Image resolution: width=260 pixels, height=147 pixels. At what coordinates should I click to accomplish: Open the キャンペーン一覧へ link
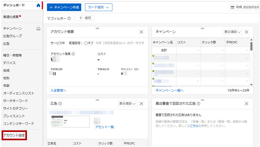coord(169,90)
